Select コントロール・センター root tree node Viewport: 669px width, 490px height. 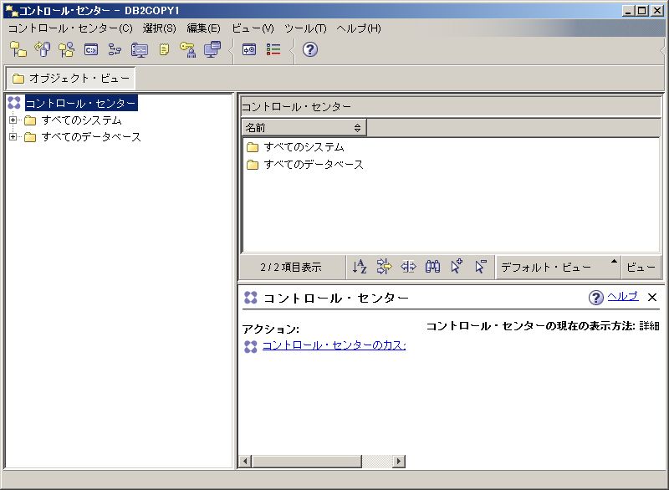click(x=80, y=103)
